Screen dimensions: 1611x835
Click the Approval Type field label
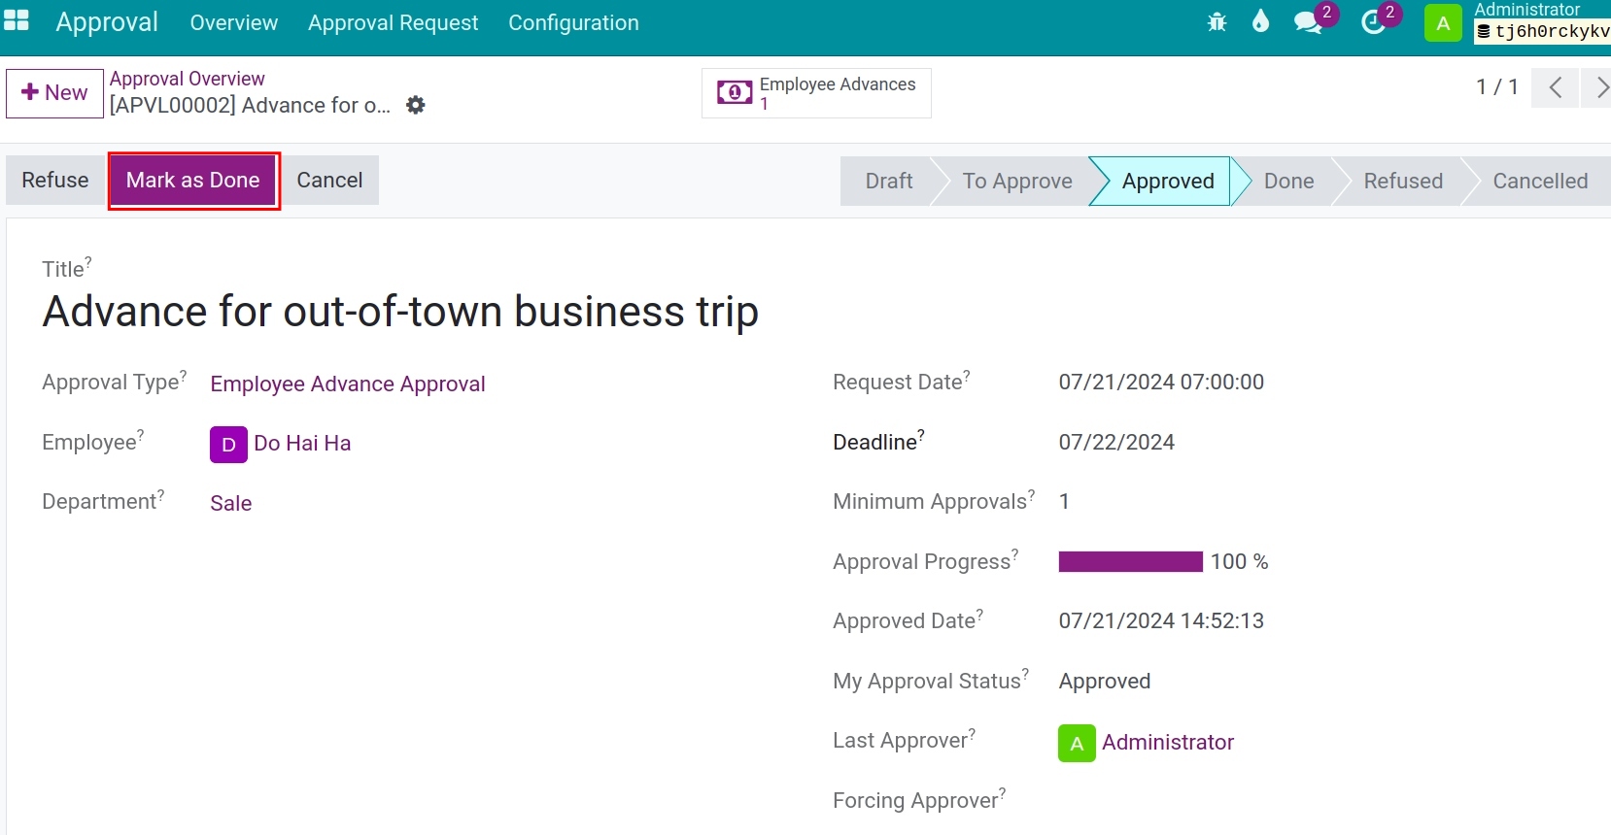click(114, 383)
